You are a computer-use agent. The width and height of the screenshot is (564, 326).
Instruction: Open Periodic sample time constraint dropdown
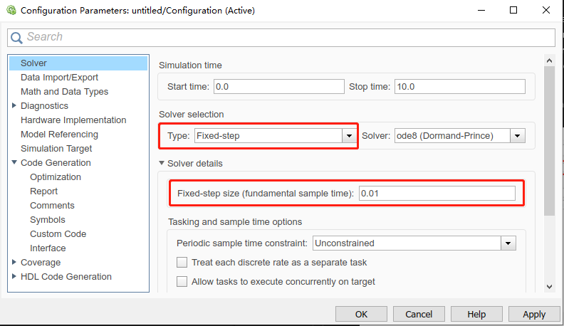pyautogui.click(x=508, y=243)
